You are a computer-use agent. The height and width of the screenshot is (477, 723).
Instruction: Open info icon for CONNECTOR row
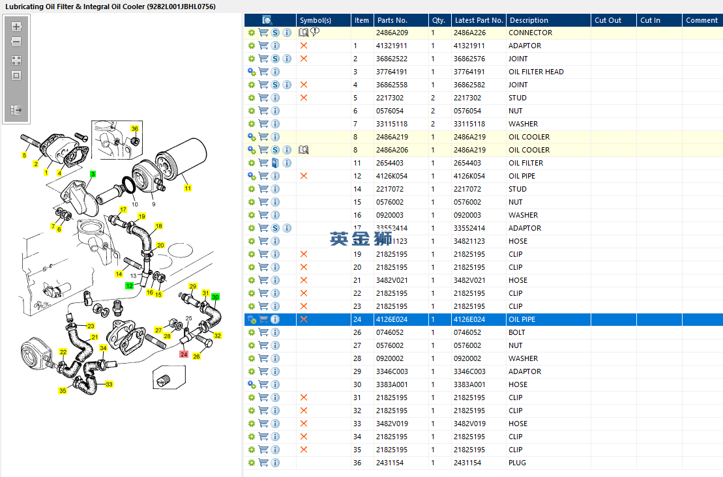[x=287, y=33]
